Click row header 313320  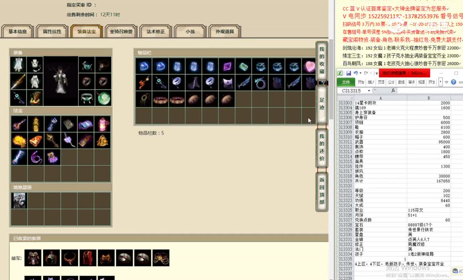(345, 185)
